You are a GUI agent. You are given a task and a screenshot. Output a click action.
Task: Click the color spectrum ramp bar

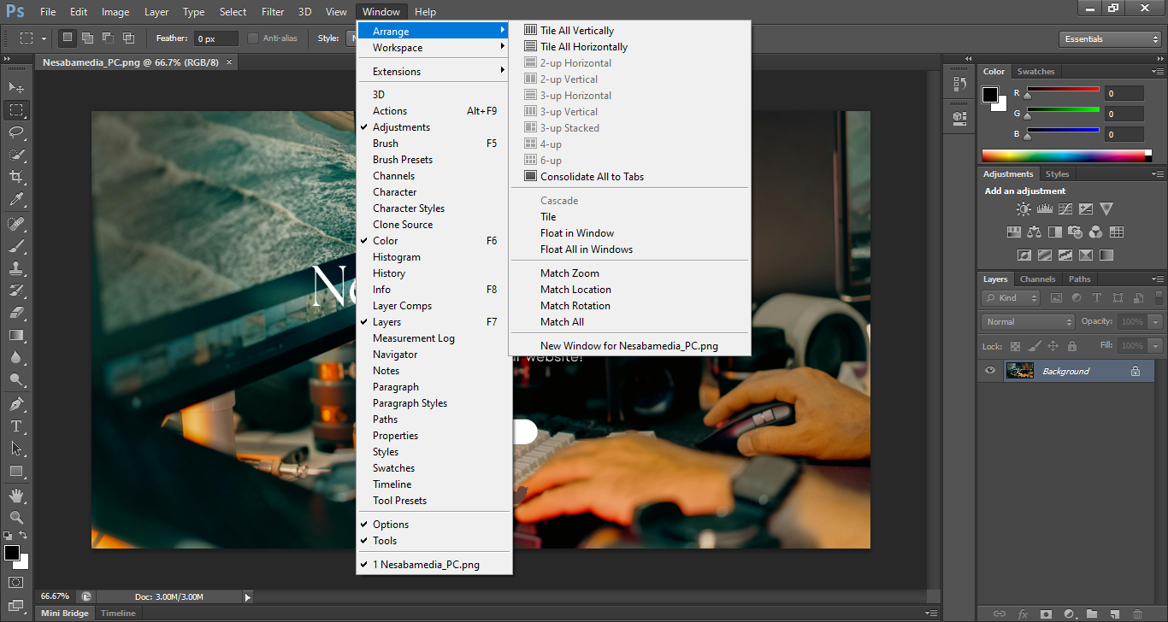pyautogui.click(x=1065, y=155)
